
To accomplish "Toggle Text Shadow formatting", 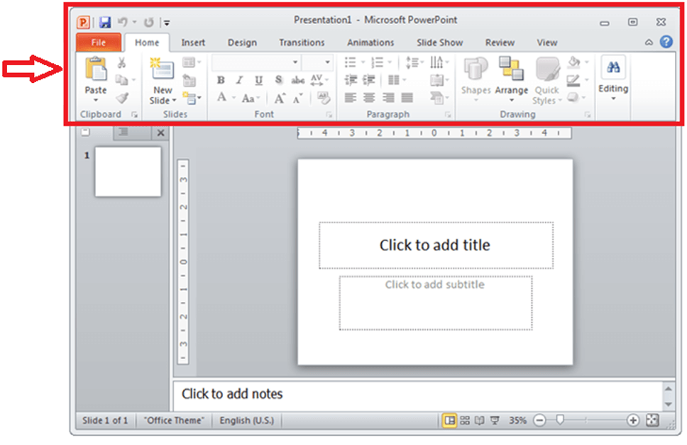I will pos(278,80).
